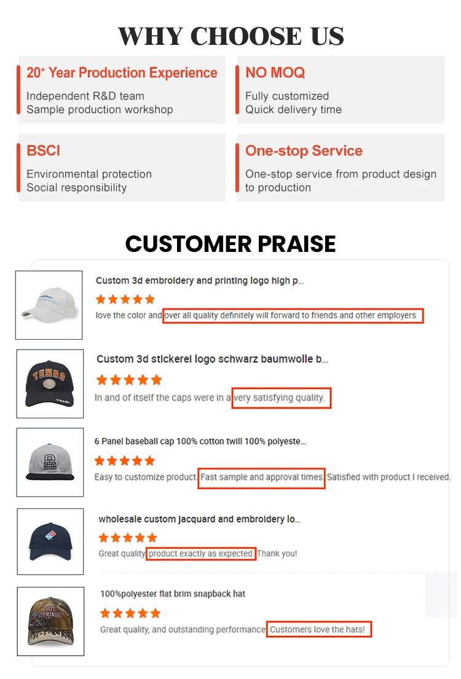This screenshot has width=461, height=679.
Task: Select the gray flat brim cap thumbnail
Action: click(x=50, y=462)
